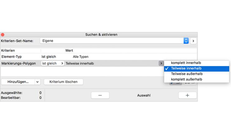
Task: Click the Kriterien column header
Action: pos(8,50)
